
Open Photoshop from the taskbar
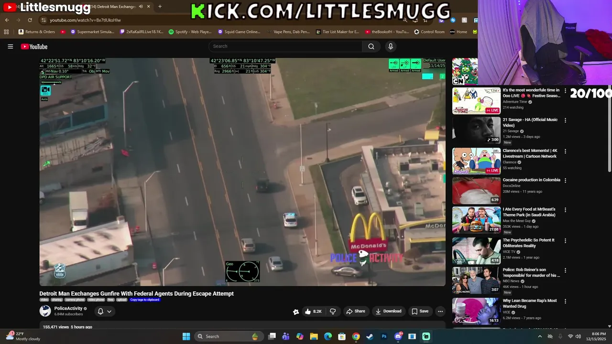pyautogui.click(x=384, y=336)
